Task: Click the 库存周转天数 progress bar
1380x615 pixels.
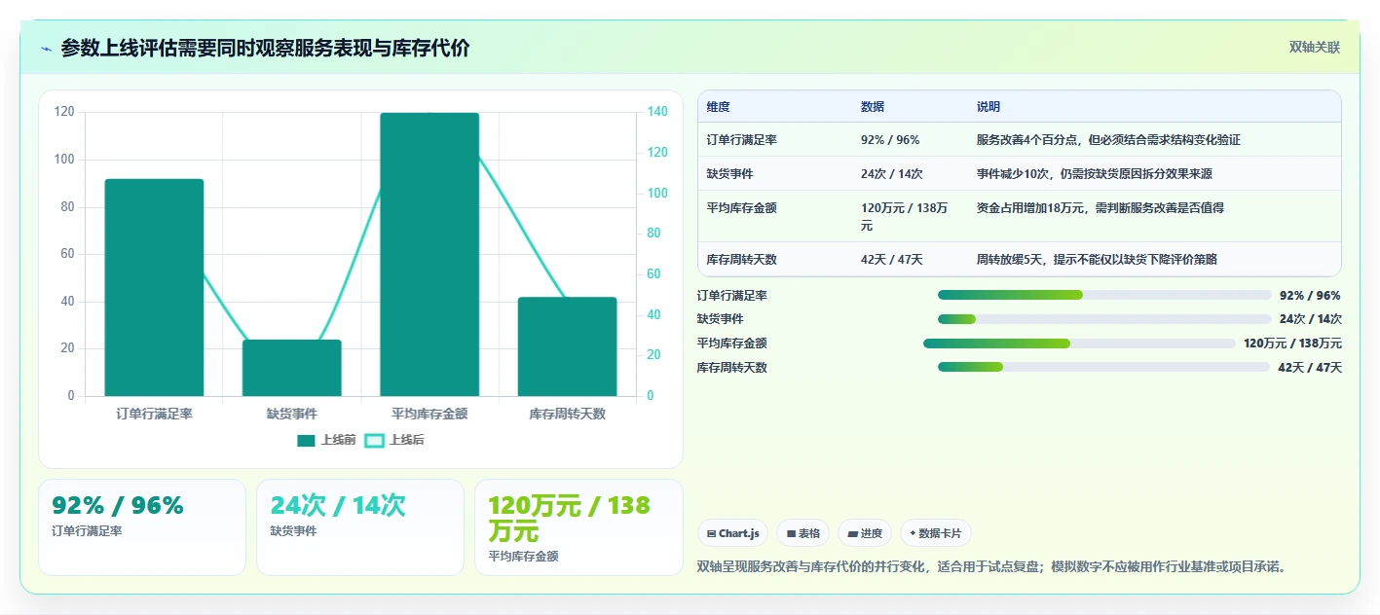Action: pos(1103,367)
